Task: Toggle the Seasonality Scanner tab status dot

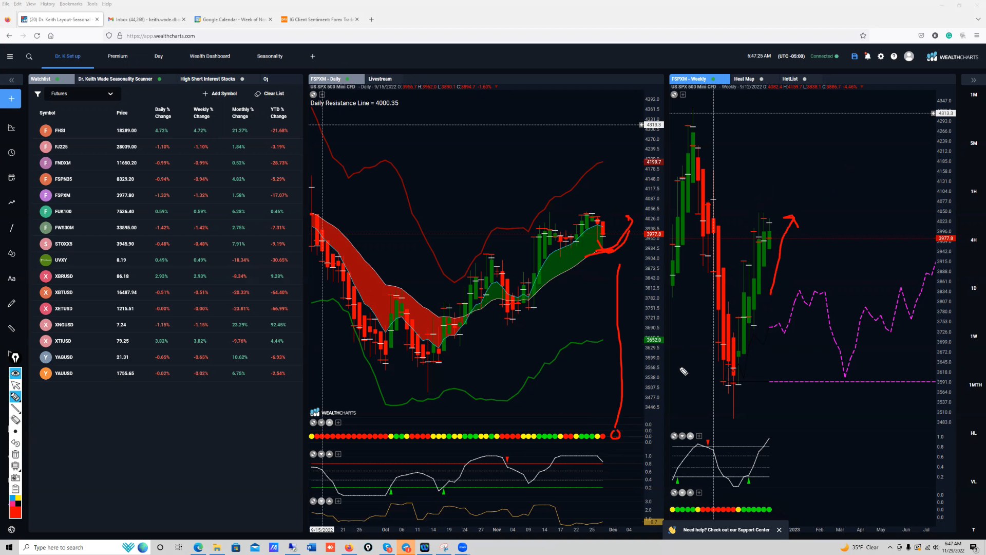Action: (x=160, y=79)
